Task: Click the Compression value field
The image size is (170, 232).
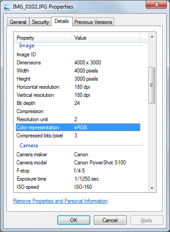Action: click(x=107, y=111)
